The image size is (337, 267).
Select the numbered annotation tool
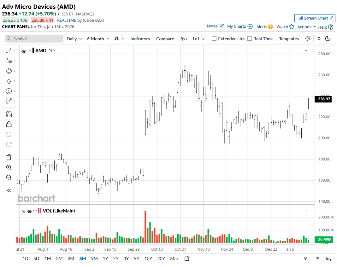pos(9,91)
